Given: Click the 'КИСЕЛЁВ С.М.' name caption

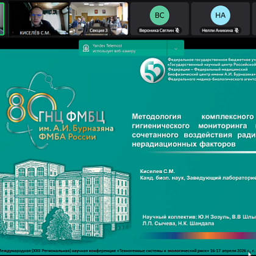Looking at the screenshot, I should tap(35, 33).
